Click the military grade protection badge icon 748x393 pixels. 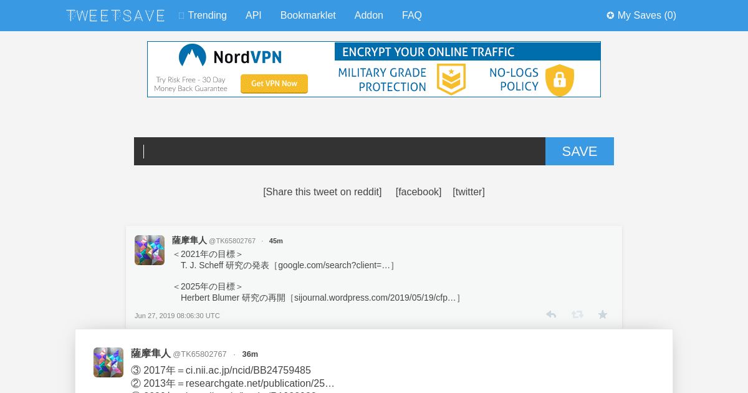click(x=451, y=79)
